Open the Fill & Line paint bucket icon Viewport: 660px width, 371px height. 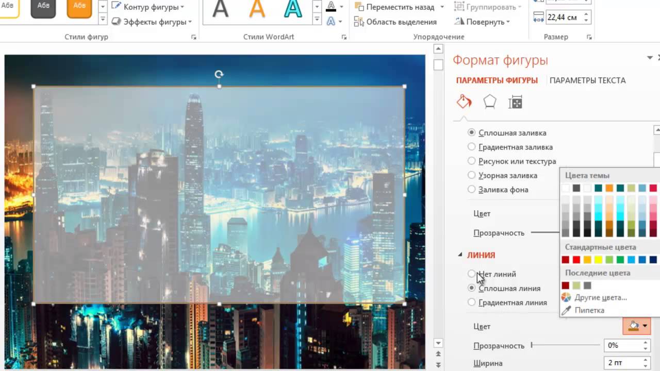[464, 102]
